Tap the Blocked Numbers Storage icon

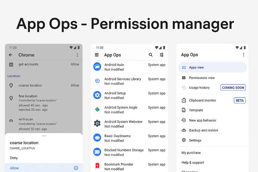97,152
